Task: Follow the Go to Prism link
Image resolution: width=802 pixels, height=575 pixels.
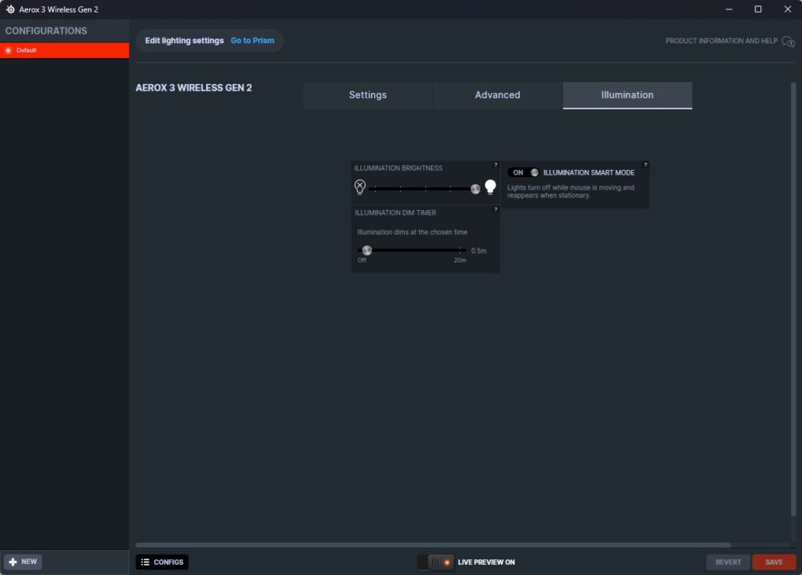Action: coord(252,41)
